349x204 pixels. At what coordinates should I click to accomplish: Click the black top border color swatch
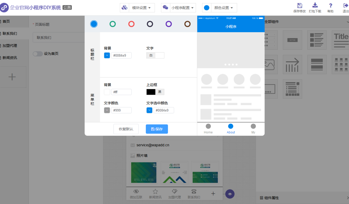(151, 92)
